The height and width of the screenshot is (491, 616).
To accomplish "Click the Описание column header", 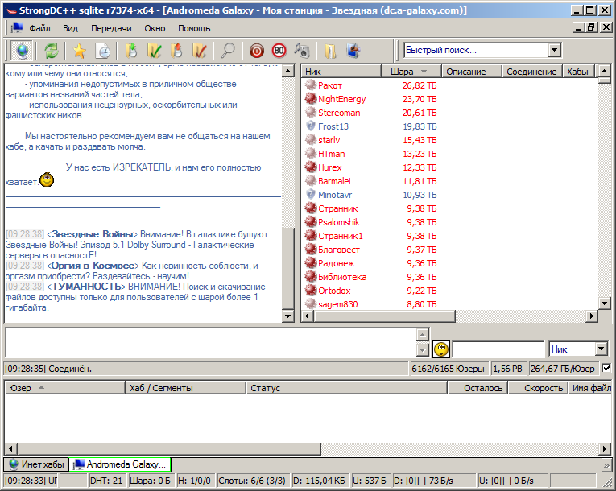I will 472,72.
